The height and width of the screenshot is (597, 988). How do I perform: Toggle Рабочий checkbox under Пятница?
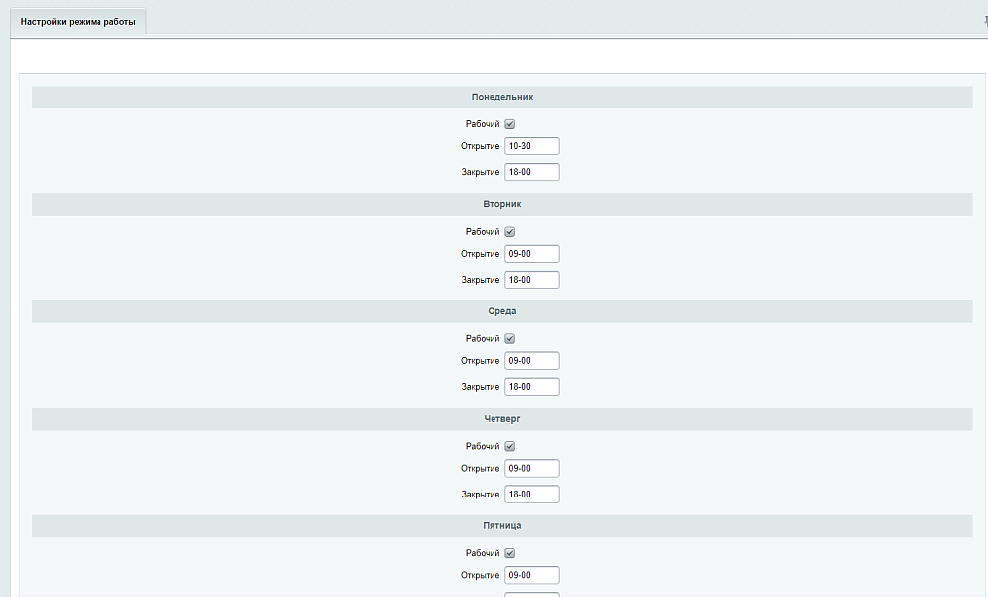pos(510,554)
